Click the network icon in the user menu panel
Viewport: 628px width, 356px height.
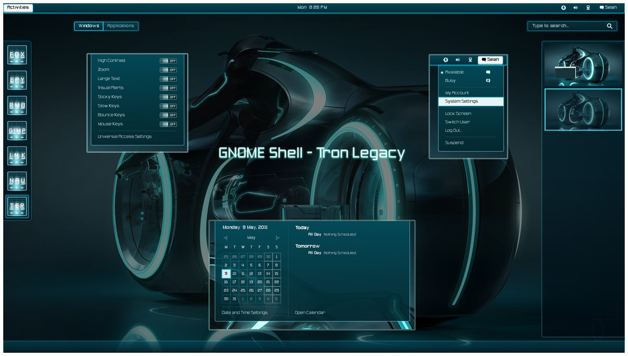point(470,60)
